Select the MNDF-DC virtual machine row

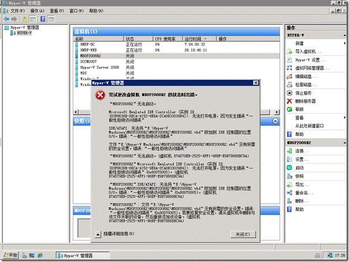(x=177, y=44)
